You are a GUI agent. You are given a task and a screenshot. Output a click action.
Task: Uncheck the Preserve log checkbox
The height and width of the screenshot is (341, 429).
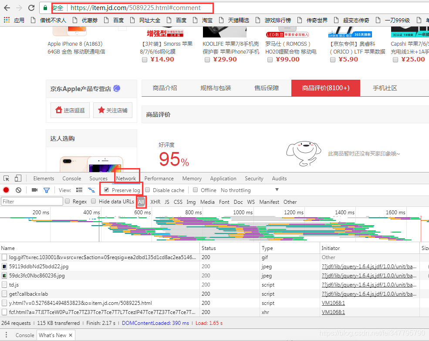[x=107, y=189]
